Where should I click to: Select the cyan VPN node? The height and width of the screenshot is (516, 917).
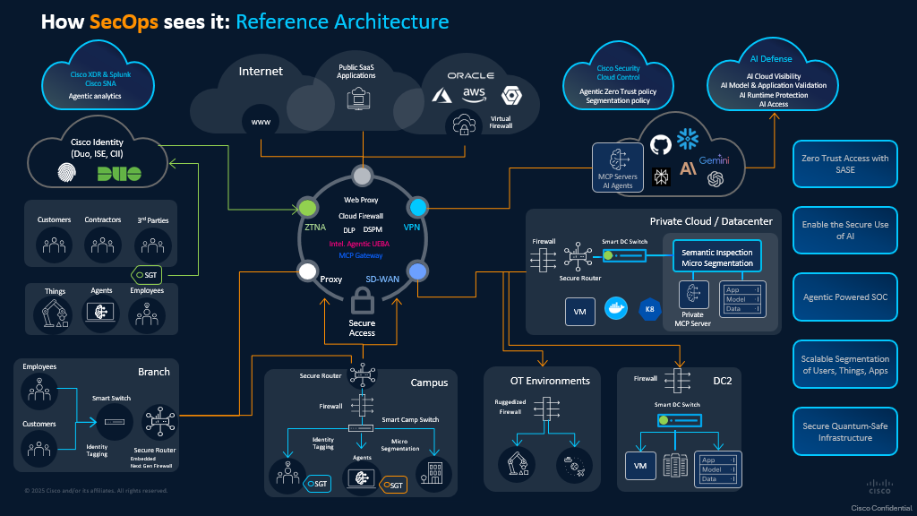click(417, 207)
